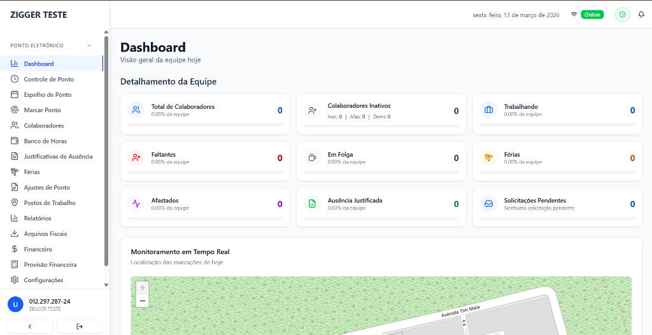Click the wifi connection icon

tap(574, 15)
